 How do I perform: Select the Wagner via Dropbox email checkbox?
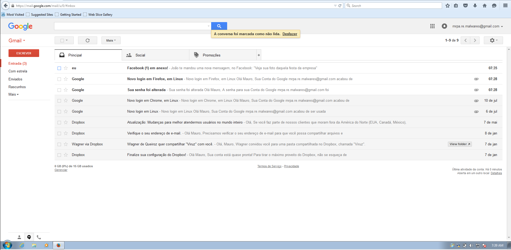click(x=59, y=144)
